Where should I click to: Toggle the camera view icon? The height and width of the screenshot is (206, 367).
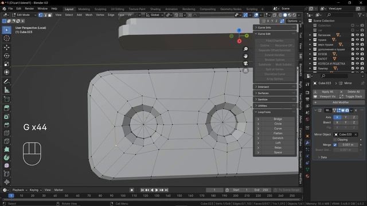click(245, 64)
